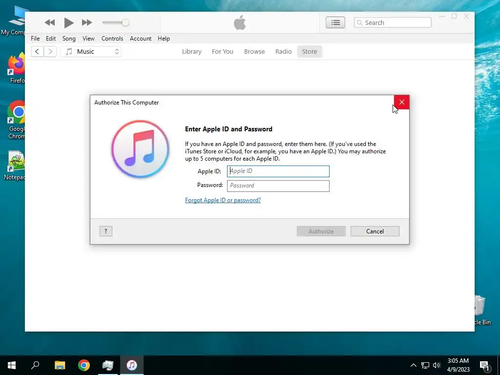Viewport: 500px width, 375px height.
Task: Open the list view button beside Search
Action: pos(335,22)
